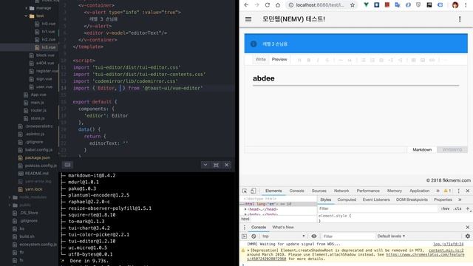Apply bold formatting in the editor toolbar

(x=309, y=60)
